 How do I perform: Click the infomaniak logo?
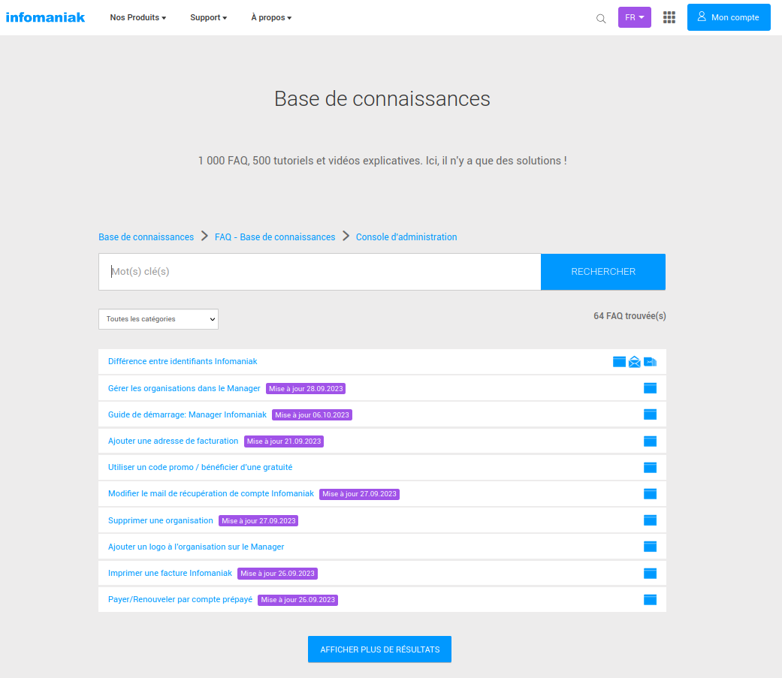[x=45, y=17]
